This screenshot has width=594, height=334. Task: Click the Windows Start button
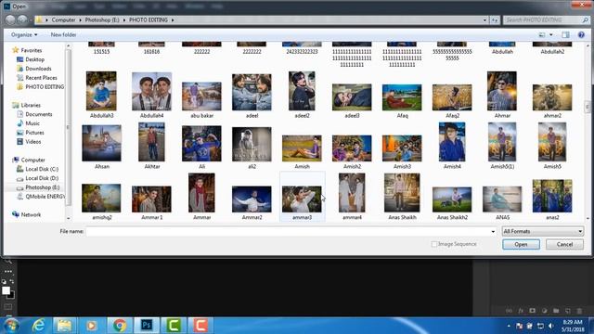coord(11,326)
